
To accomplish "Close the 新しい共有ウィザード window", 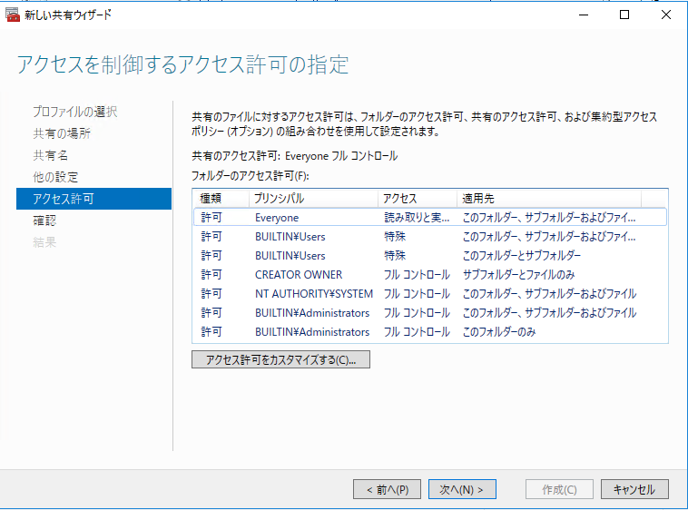I will coord(665,15).
